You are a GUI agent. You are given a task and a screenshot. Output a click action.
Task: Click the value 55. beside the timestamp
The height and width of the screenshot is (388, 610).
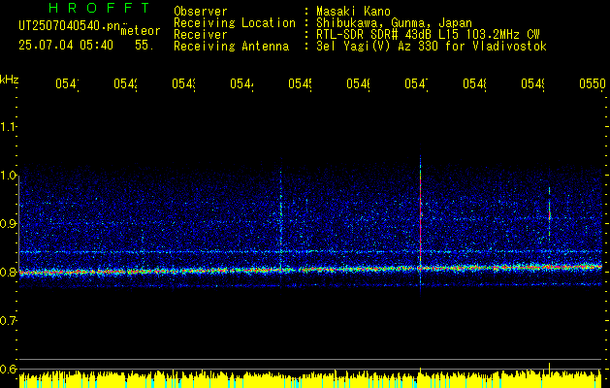144,46
